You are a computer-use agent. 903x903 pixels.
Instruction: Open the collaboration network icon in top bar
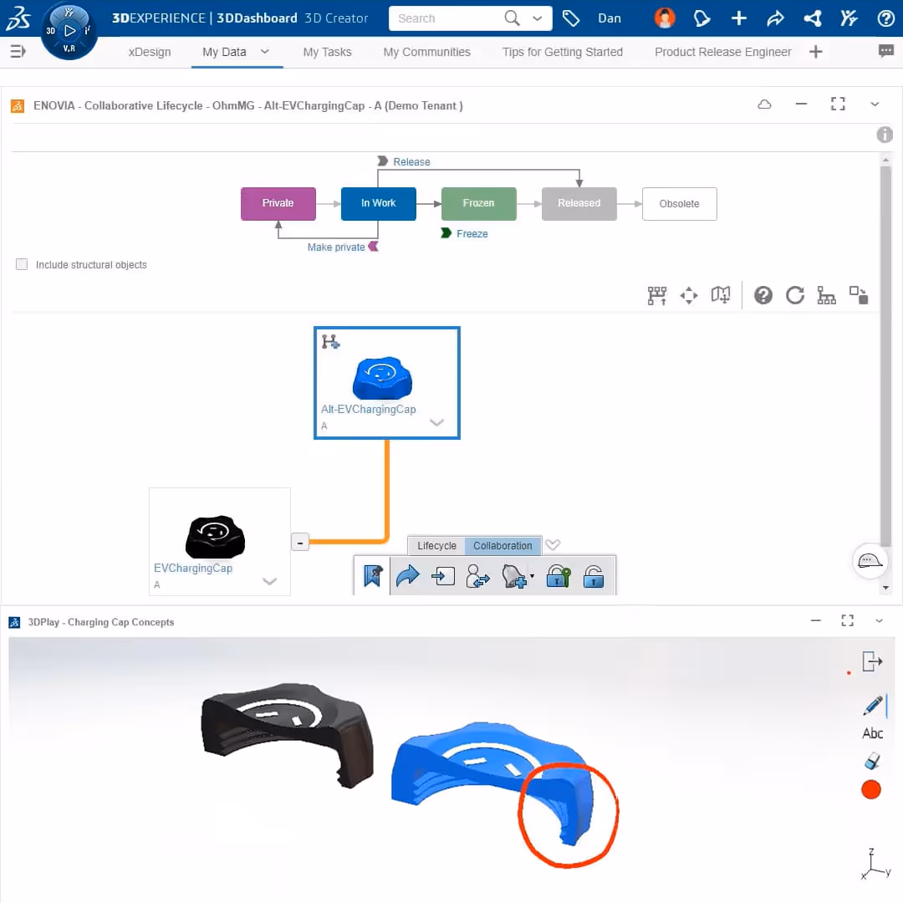[813, 18]
